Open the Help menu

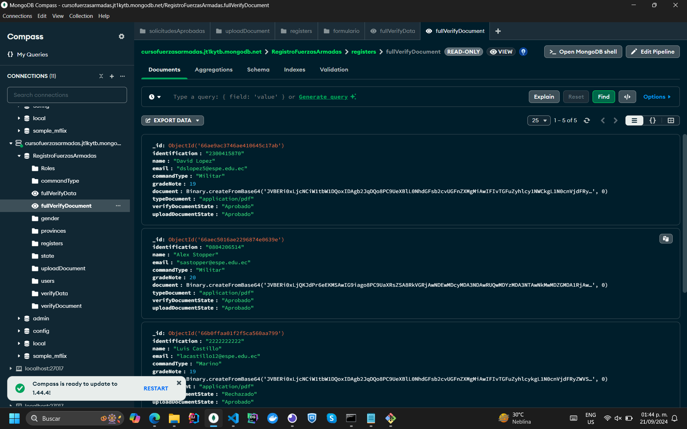[104, 16]
